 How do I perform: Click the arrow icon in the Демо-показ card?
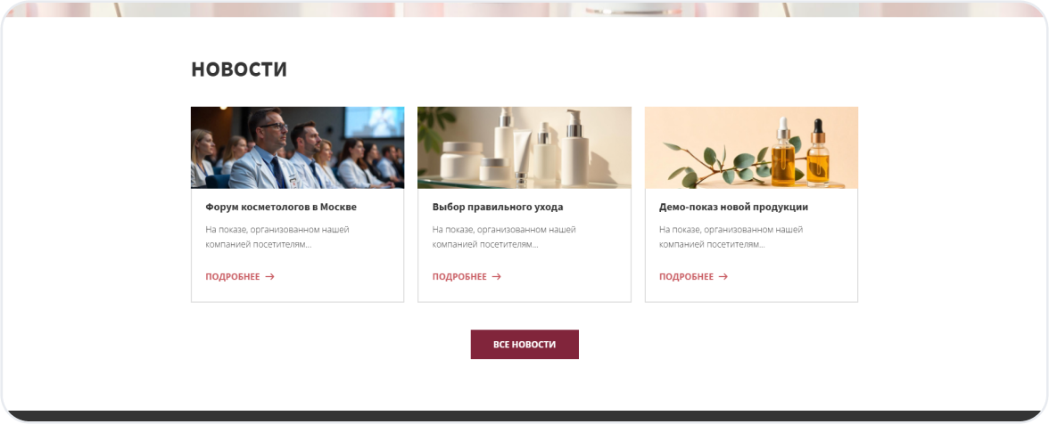click(x=723, y=276)
